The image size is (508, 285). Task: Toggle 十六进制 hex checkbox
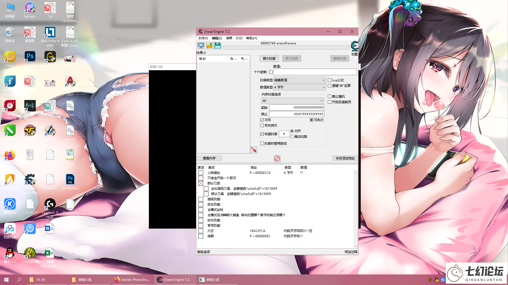coord(271,72)
